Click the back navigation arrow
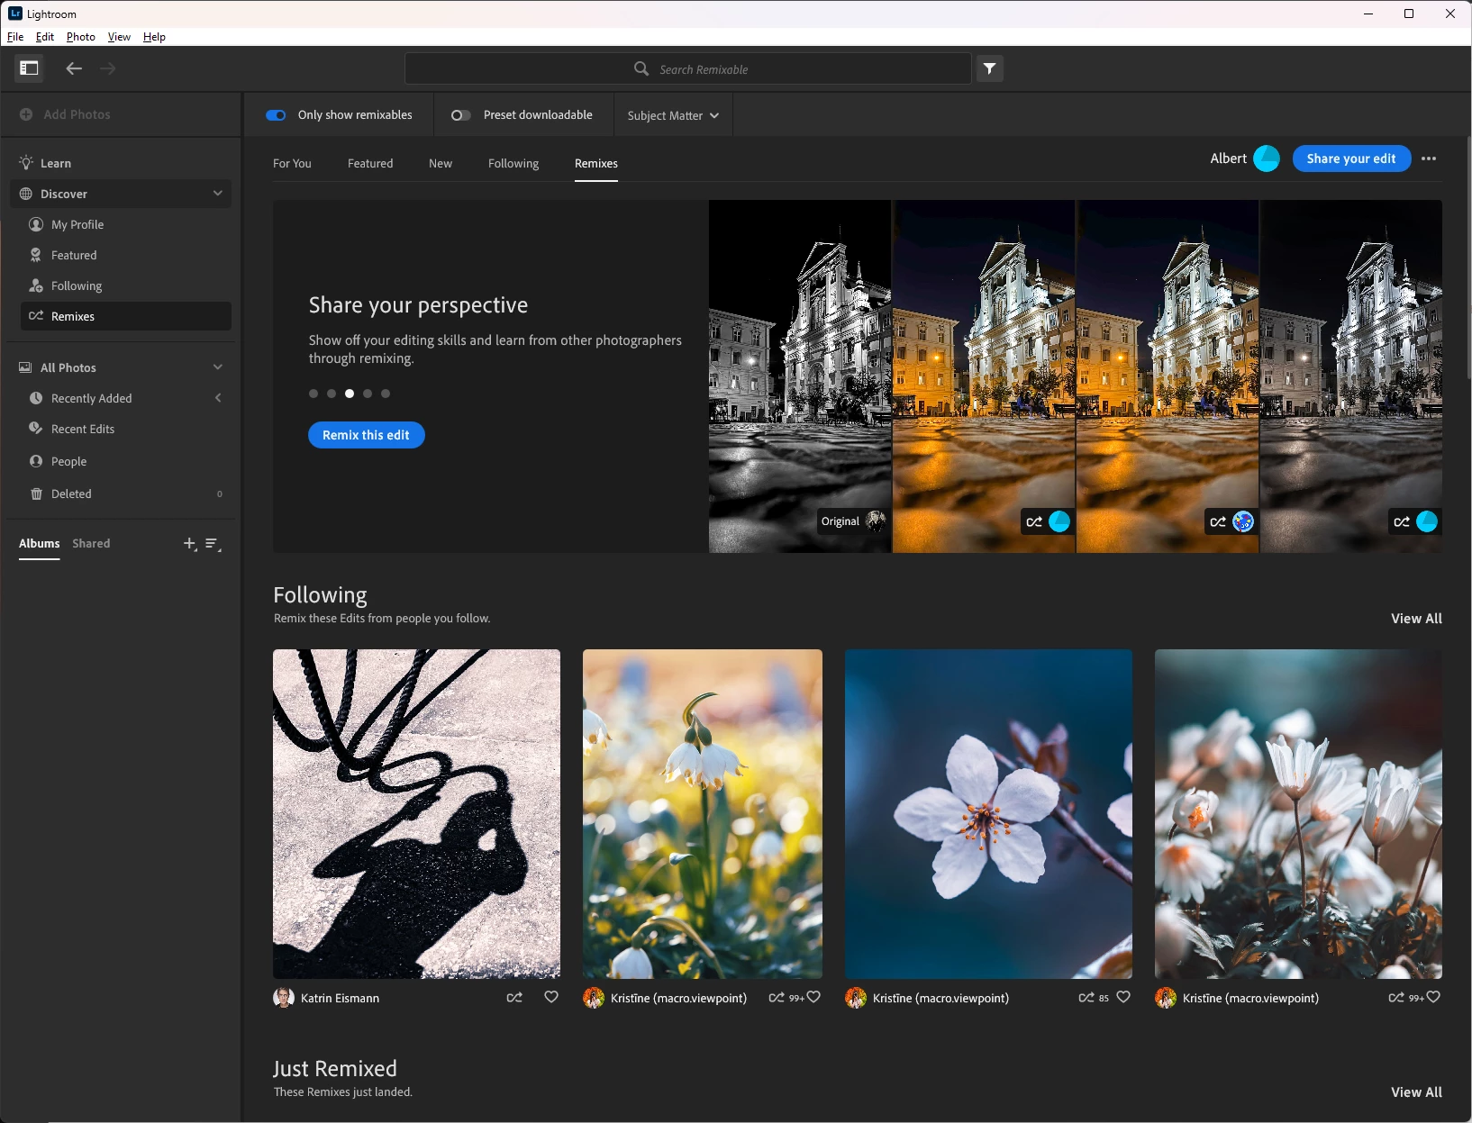Image resolution: width=1472 pixels, height=1123 pixels. [74, 68]
